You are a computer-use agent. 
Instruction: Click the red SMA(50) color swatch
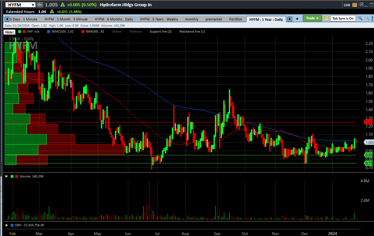click(x=82, y=31)
